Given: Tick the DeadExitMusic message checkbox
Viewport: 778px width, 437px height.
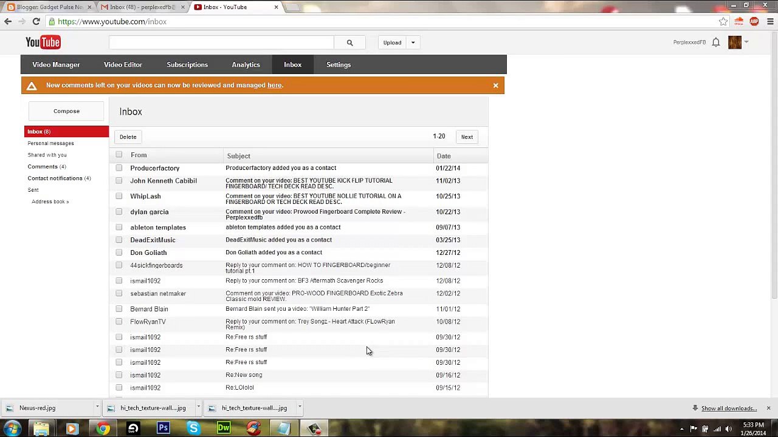Looking at the screenshot, I should click(119, 240).
